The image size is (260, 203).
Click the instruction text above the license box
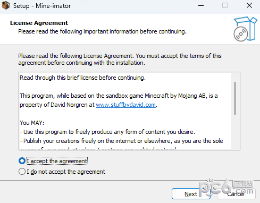pos(120,60)
